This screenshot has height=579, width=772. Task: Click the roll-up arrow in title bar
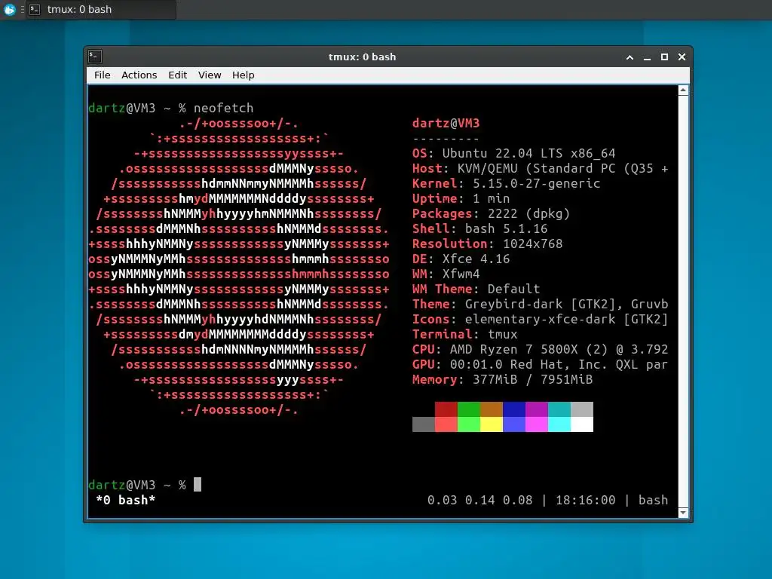coord(630,57)
